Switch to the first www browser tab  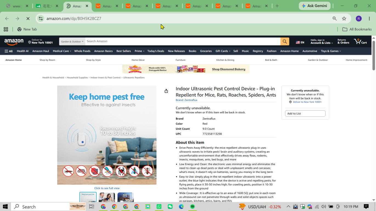click(x=17, y=6)
